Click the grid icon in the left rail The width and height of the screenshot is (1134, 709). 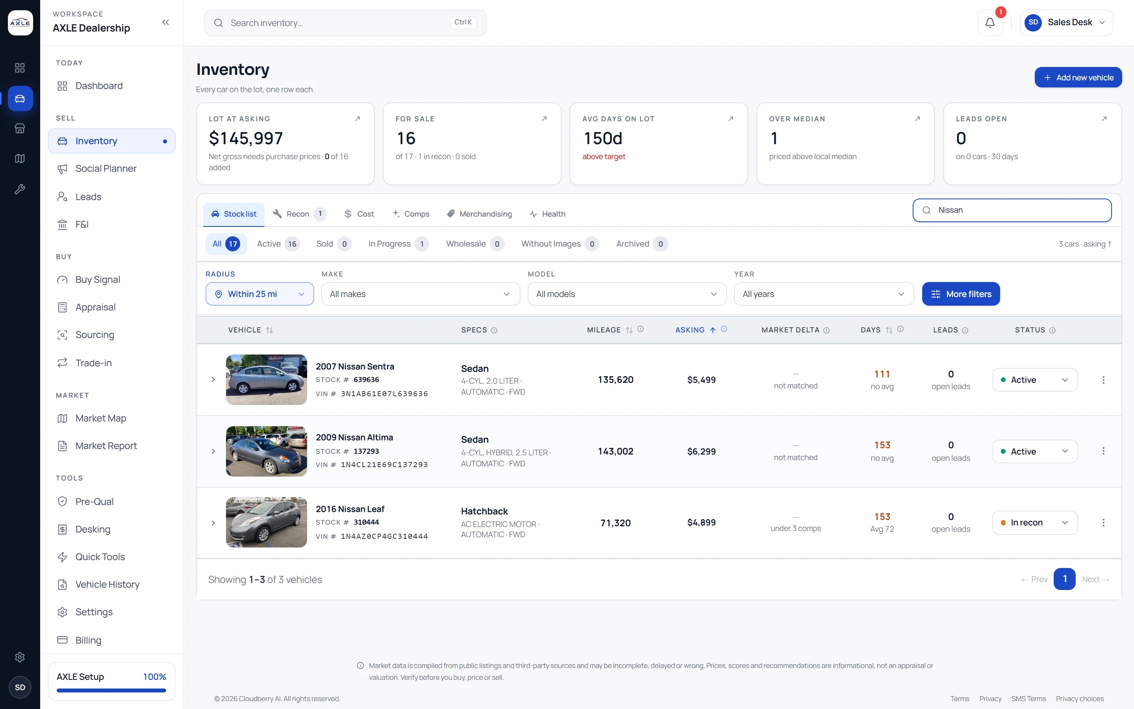(20, 68)
